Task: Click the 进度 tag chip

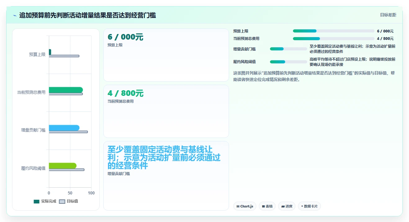Action: 287,206
